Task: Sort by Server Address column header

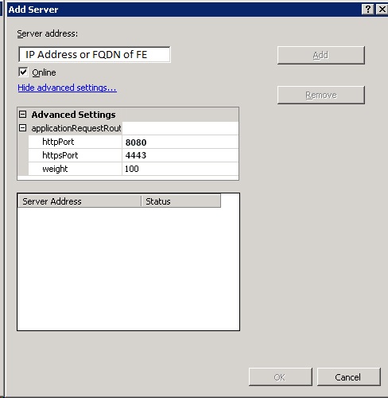Action: tap(80, 201)
